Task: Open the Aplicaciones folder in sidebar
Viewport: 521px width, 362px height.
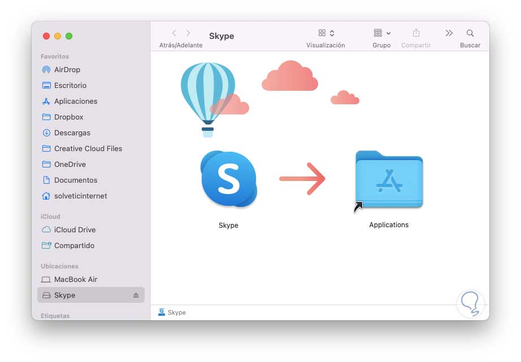Action: pyautogui.click(x=91, y=101)
